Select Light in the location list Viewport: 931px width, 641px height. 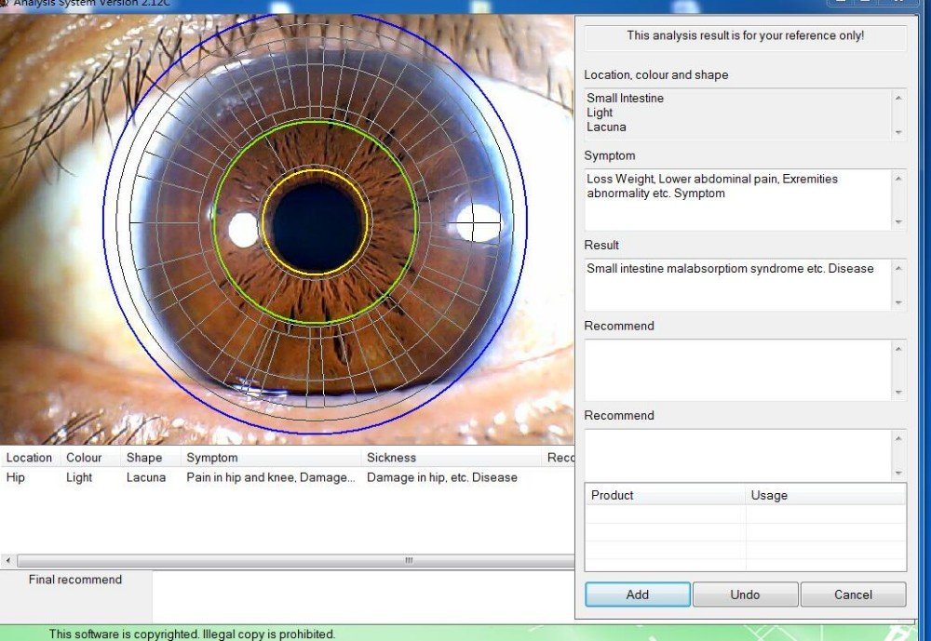click(x=599, y=113)
